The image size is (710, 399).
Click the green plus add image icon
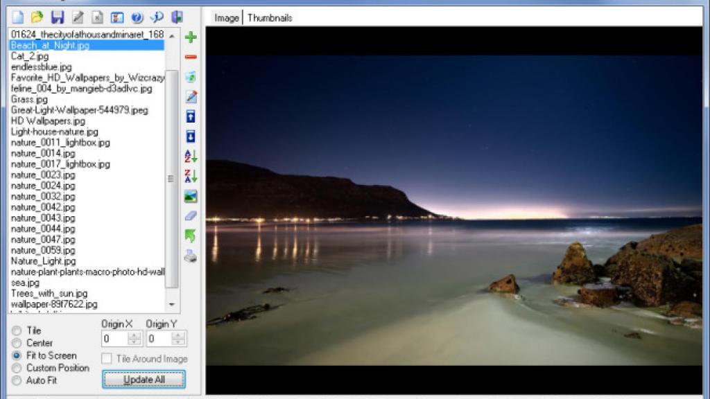coord(191,37)
